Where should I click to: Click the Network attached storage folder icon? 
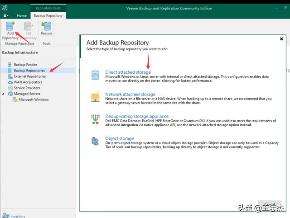coord(95,97)
